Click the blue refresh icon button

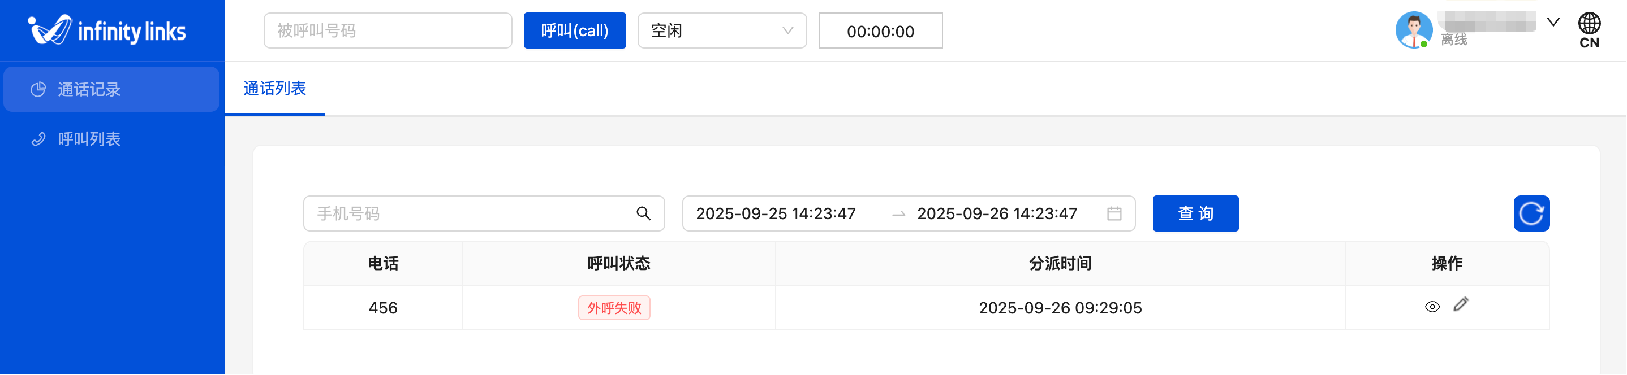click(x=1531, y=213)
